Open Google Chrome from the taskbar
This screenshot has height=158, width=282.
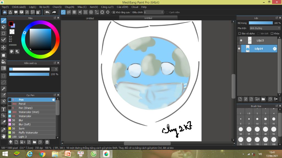point(42,154)
